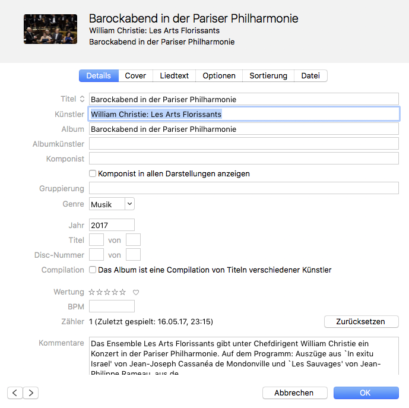The height and width of the screenshot is (408, 409).
Task: Set rating using the star icons
Action: coord(107,292)
